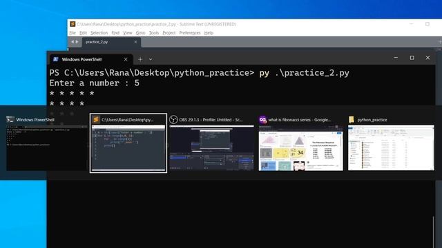Viewport: 442px width, 248px height.
Task: Click the PowerShell icon in the task switcher
Action: (10, 120)
